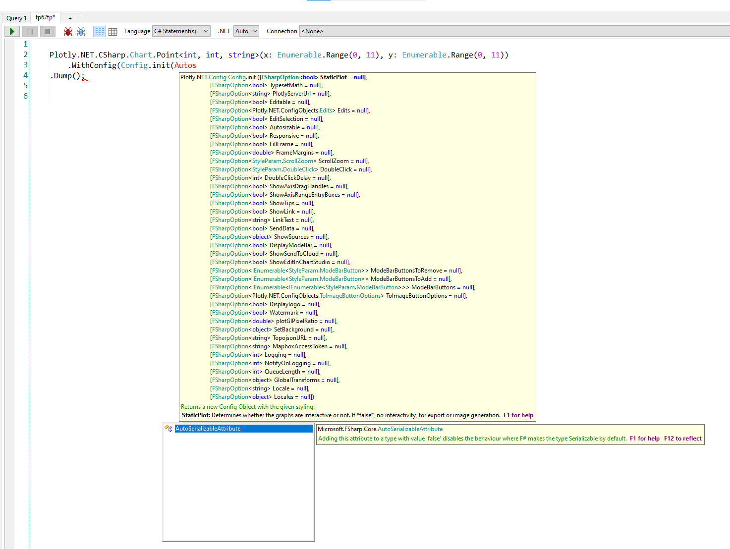The width and height of the screenshot is (730, 549).
Task: Open the Language dropdown showing C# Statement(s)
Action: point(181,31)
